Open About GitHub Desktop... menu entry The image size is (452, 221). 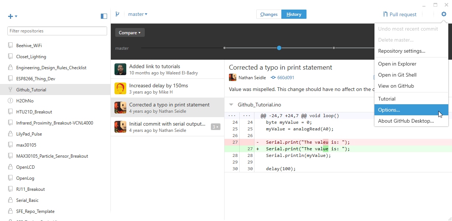point(411,121)
